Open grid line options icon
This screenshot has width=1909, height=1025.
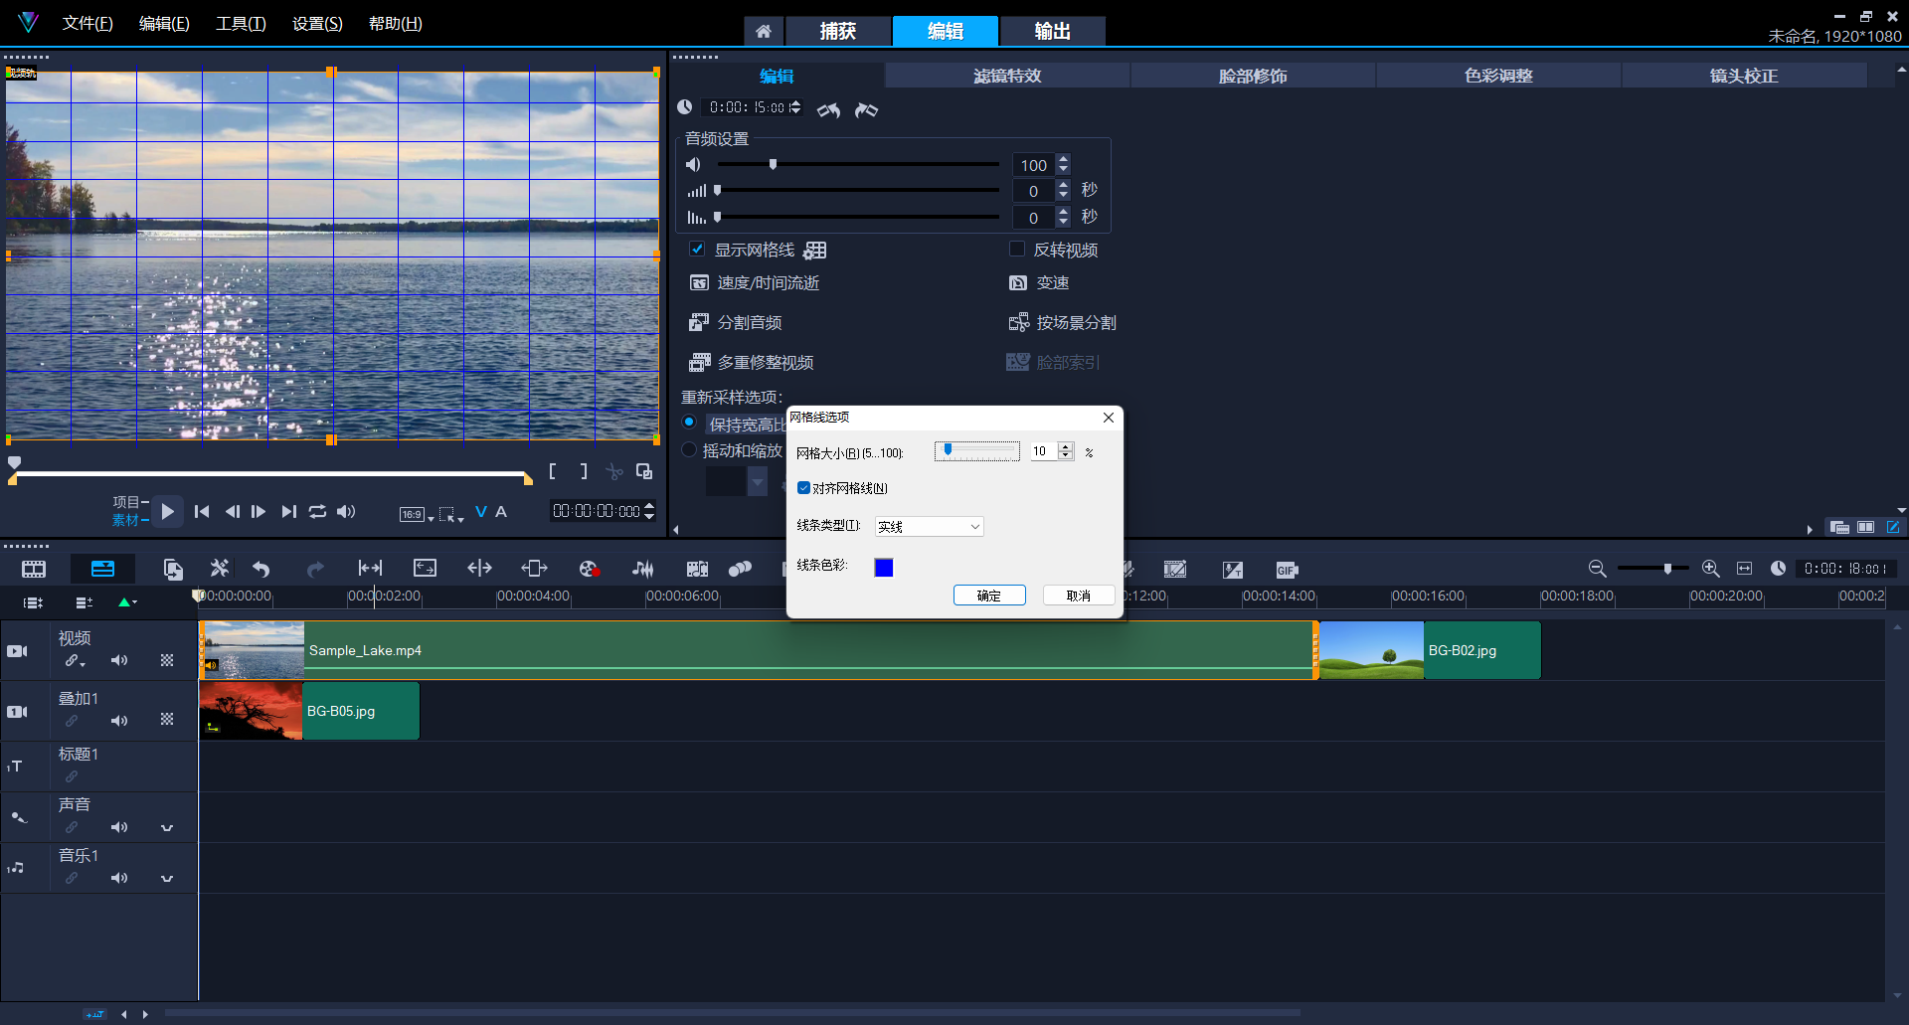click(815, 251)
